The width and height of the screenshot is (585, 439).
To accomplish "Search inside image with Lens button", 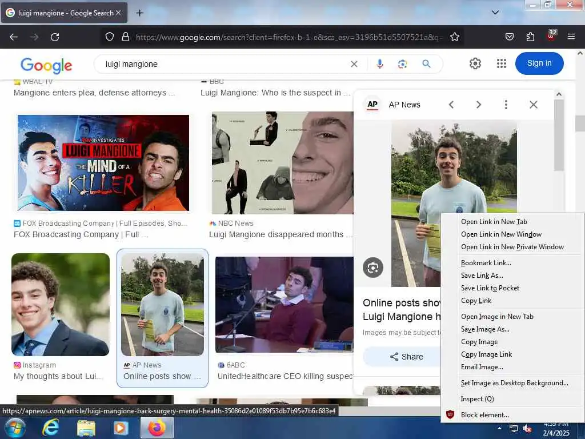I will point(372,268).
